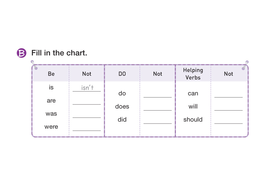Choose the blank line beside "can"
The width and height of the screenshot is (278, 195).
(228, 94)
